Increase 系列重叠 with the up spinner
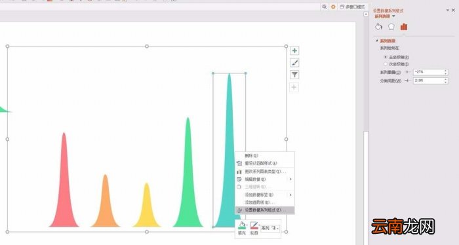Screen dimensions: 459x245 point(446,71)
